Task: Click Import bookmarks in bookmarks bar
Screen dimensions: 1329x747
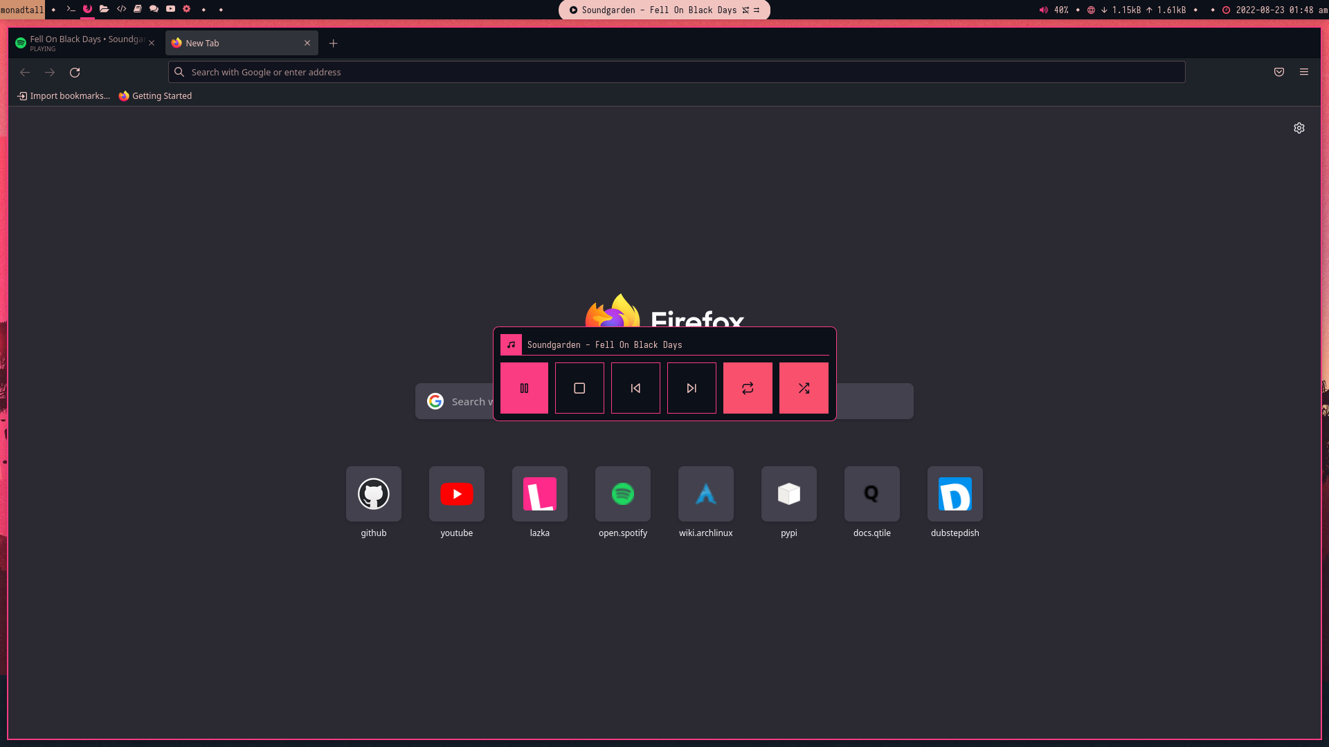Action: (64, 96)
